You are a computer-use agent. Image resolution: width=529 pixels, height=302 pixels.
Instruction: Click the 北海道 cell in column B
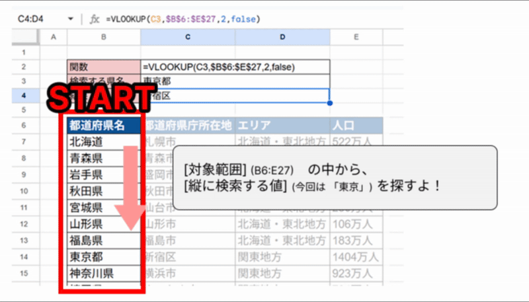point(104,141)
